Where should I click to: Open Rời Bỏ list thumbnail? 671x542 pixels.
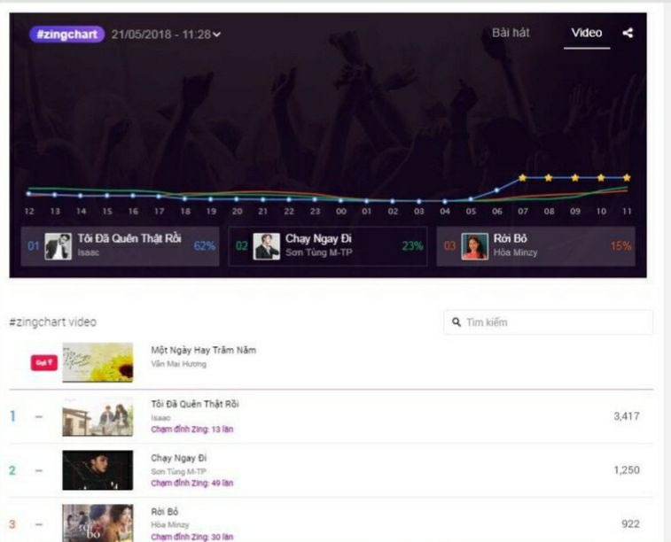[98, 523]
